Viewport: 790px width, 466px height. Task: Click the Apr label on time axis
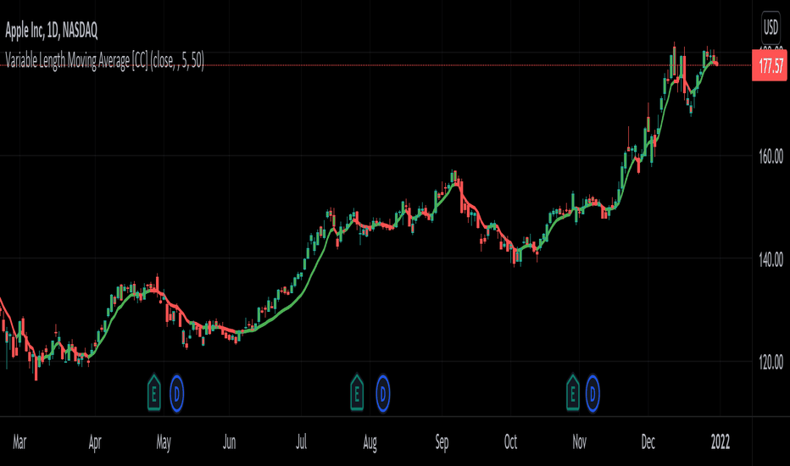pos(95,442)
